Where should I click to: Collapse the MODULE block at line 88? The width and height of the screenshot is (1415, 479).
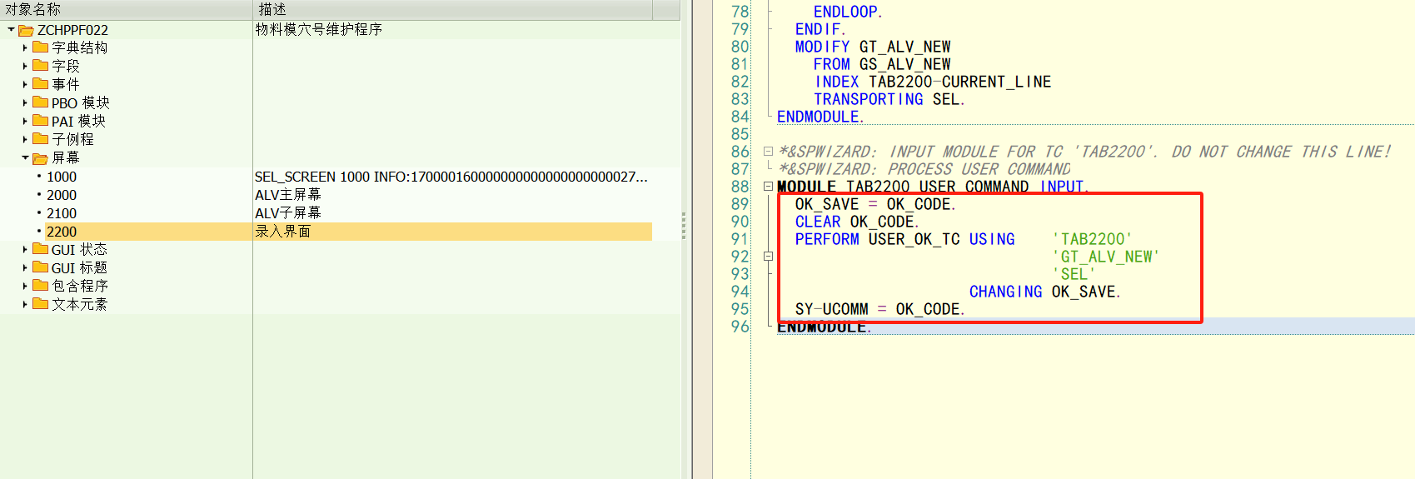click(768, 187)
